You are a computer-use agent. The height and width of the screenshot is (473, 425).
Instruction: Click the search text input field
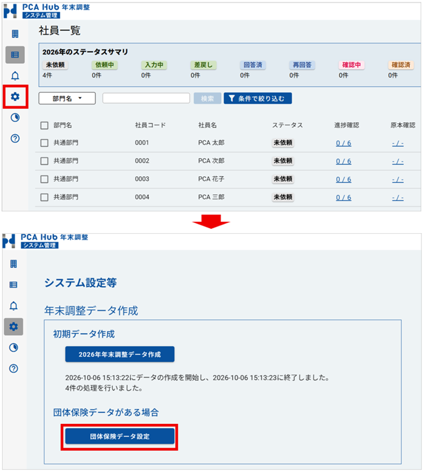146,98
